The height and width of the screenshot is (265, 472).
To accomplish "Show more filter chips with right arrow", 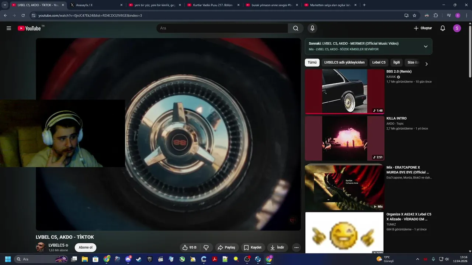I will click(x=427, y=64).
